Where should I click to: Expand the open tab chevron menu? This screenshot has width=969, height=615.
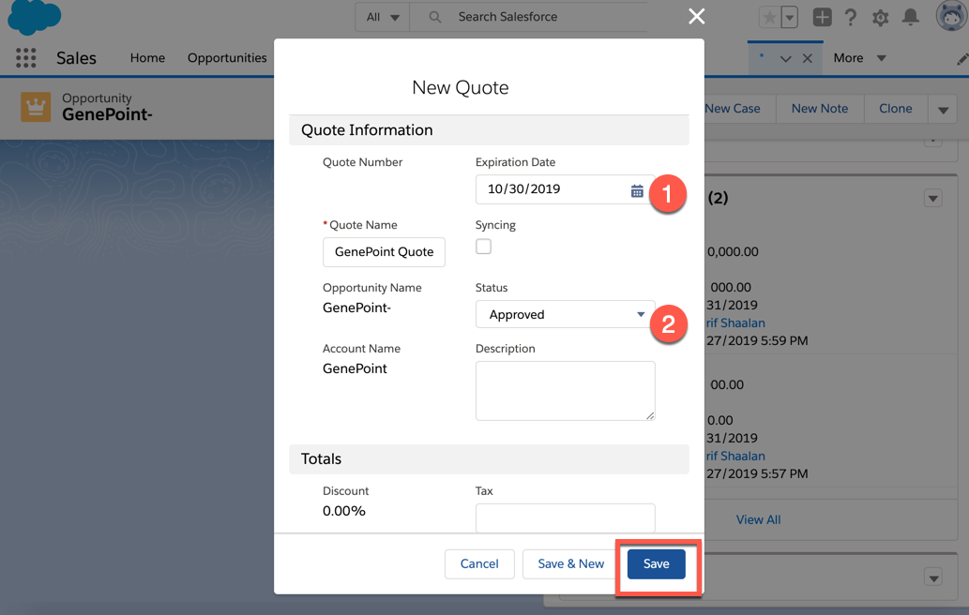[785, 59]
